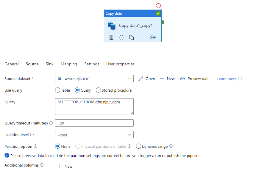Image resolution: width=259 pixels, height=180 pixels.
Task: Clone the activity with the copy icon
Action: [x=132, y=37]
